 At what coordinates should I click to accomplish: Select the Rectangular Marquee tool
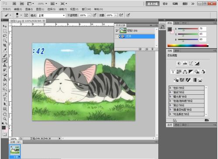point(5,31)
